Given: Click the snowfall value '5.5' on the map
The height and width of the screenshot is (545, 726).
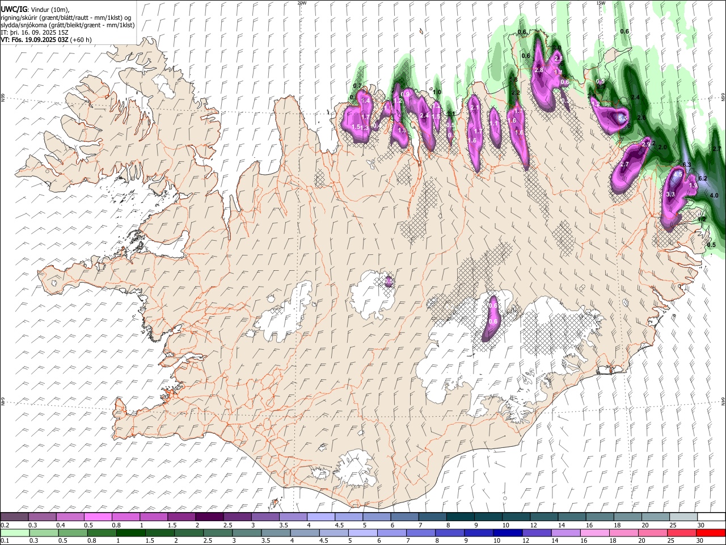Looking at the screenshot, I should click(622, 118).
